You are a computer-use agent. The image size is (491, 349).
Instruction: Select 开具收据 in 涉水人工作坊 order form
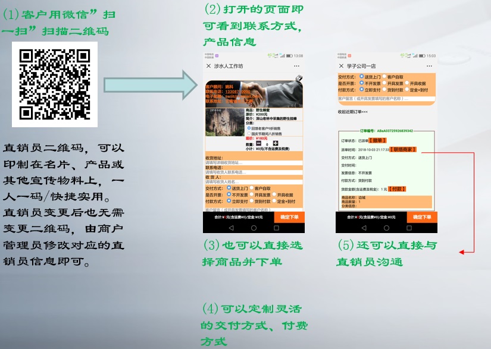(x=274, y=194)
